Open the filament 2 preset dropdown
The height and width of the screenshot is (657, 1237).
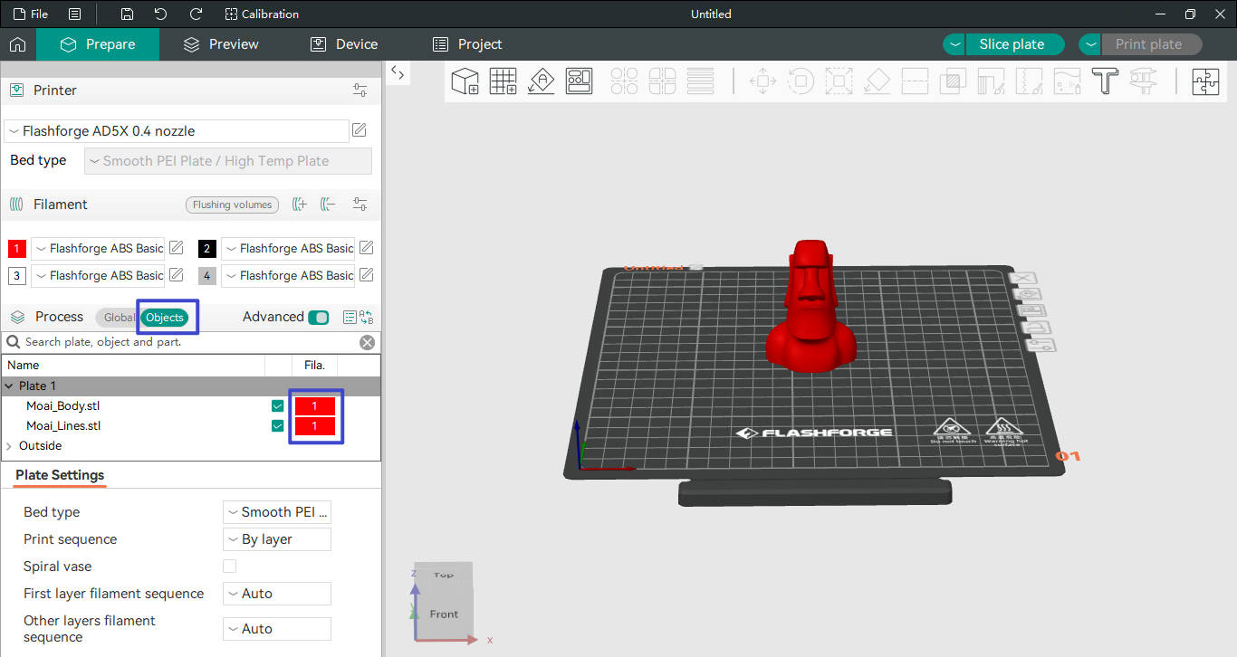289,248
